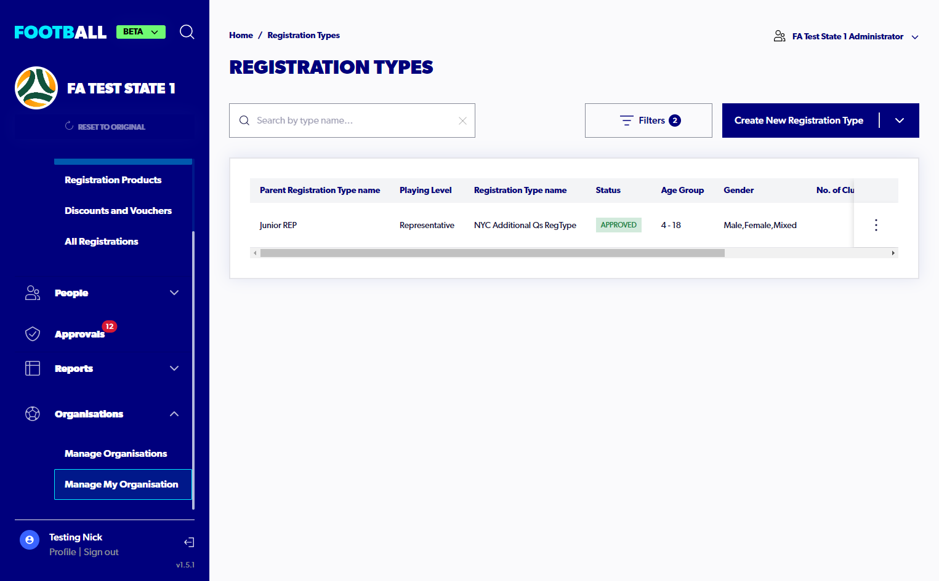Click the Age Group column header
Viewport: 939px width, 581px height.
(682, 191)
